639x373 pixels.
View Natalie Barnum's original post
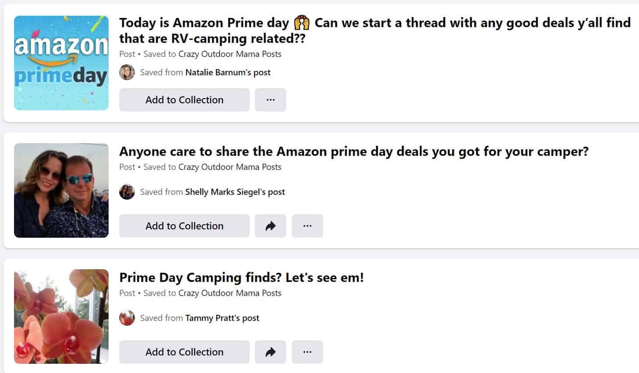coord(227,72)
